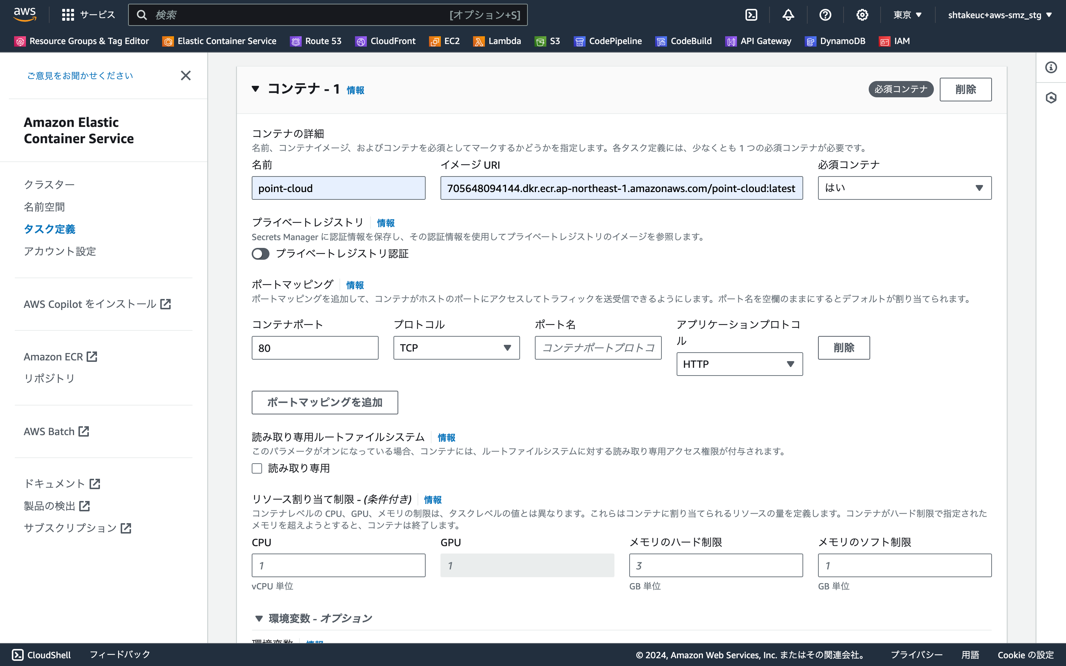This screenshot has height=666, width=1066.
Task: Click the メモリのハード制限 input field
Action: (716, 565)
